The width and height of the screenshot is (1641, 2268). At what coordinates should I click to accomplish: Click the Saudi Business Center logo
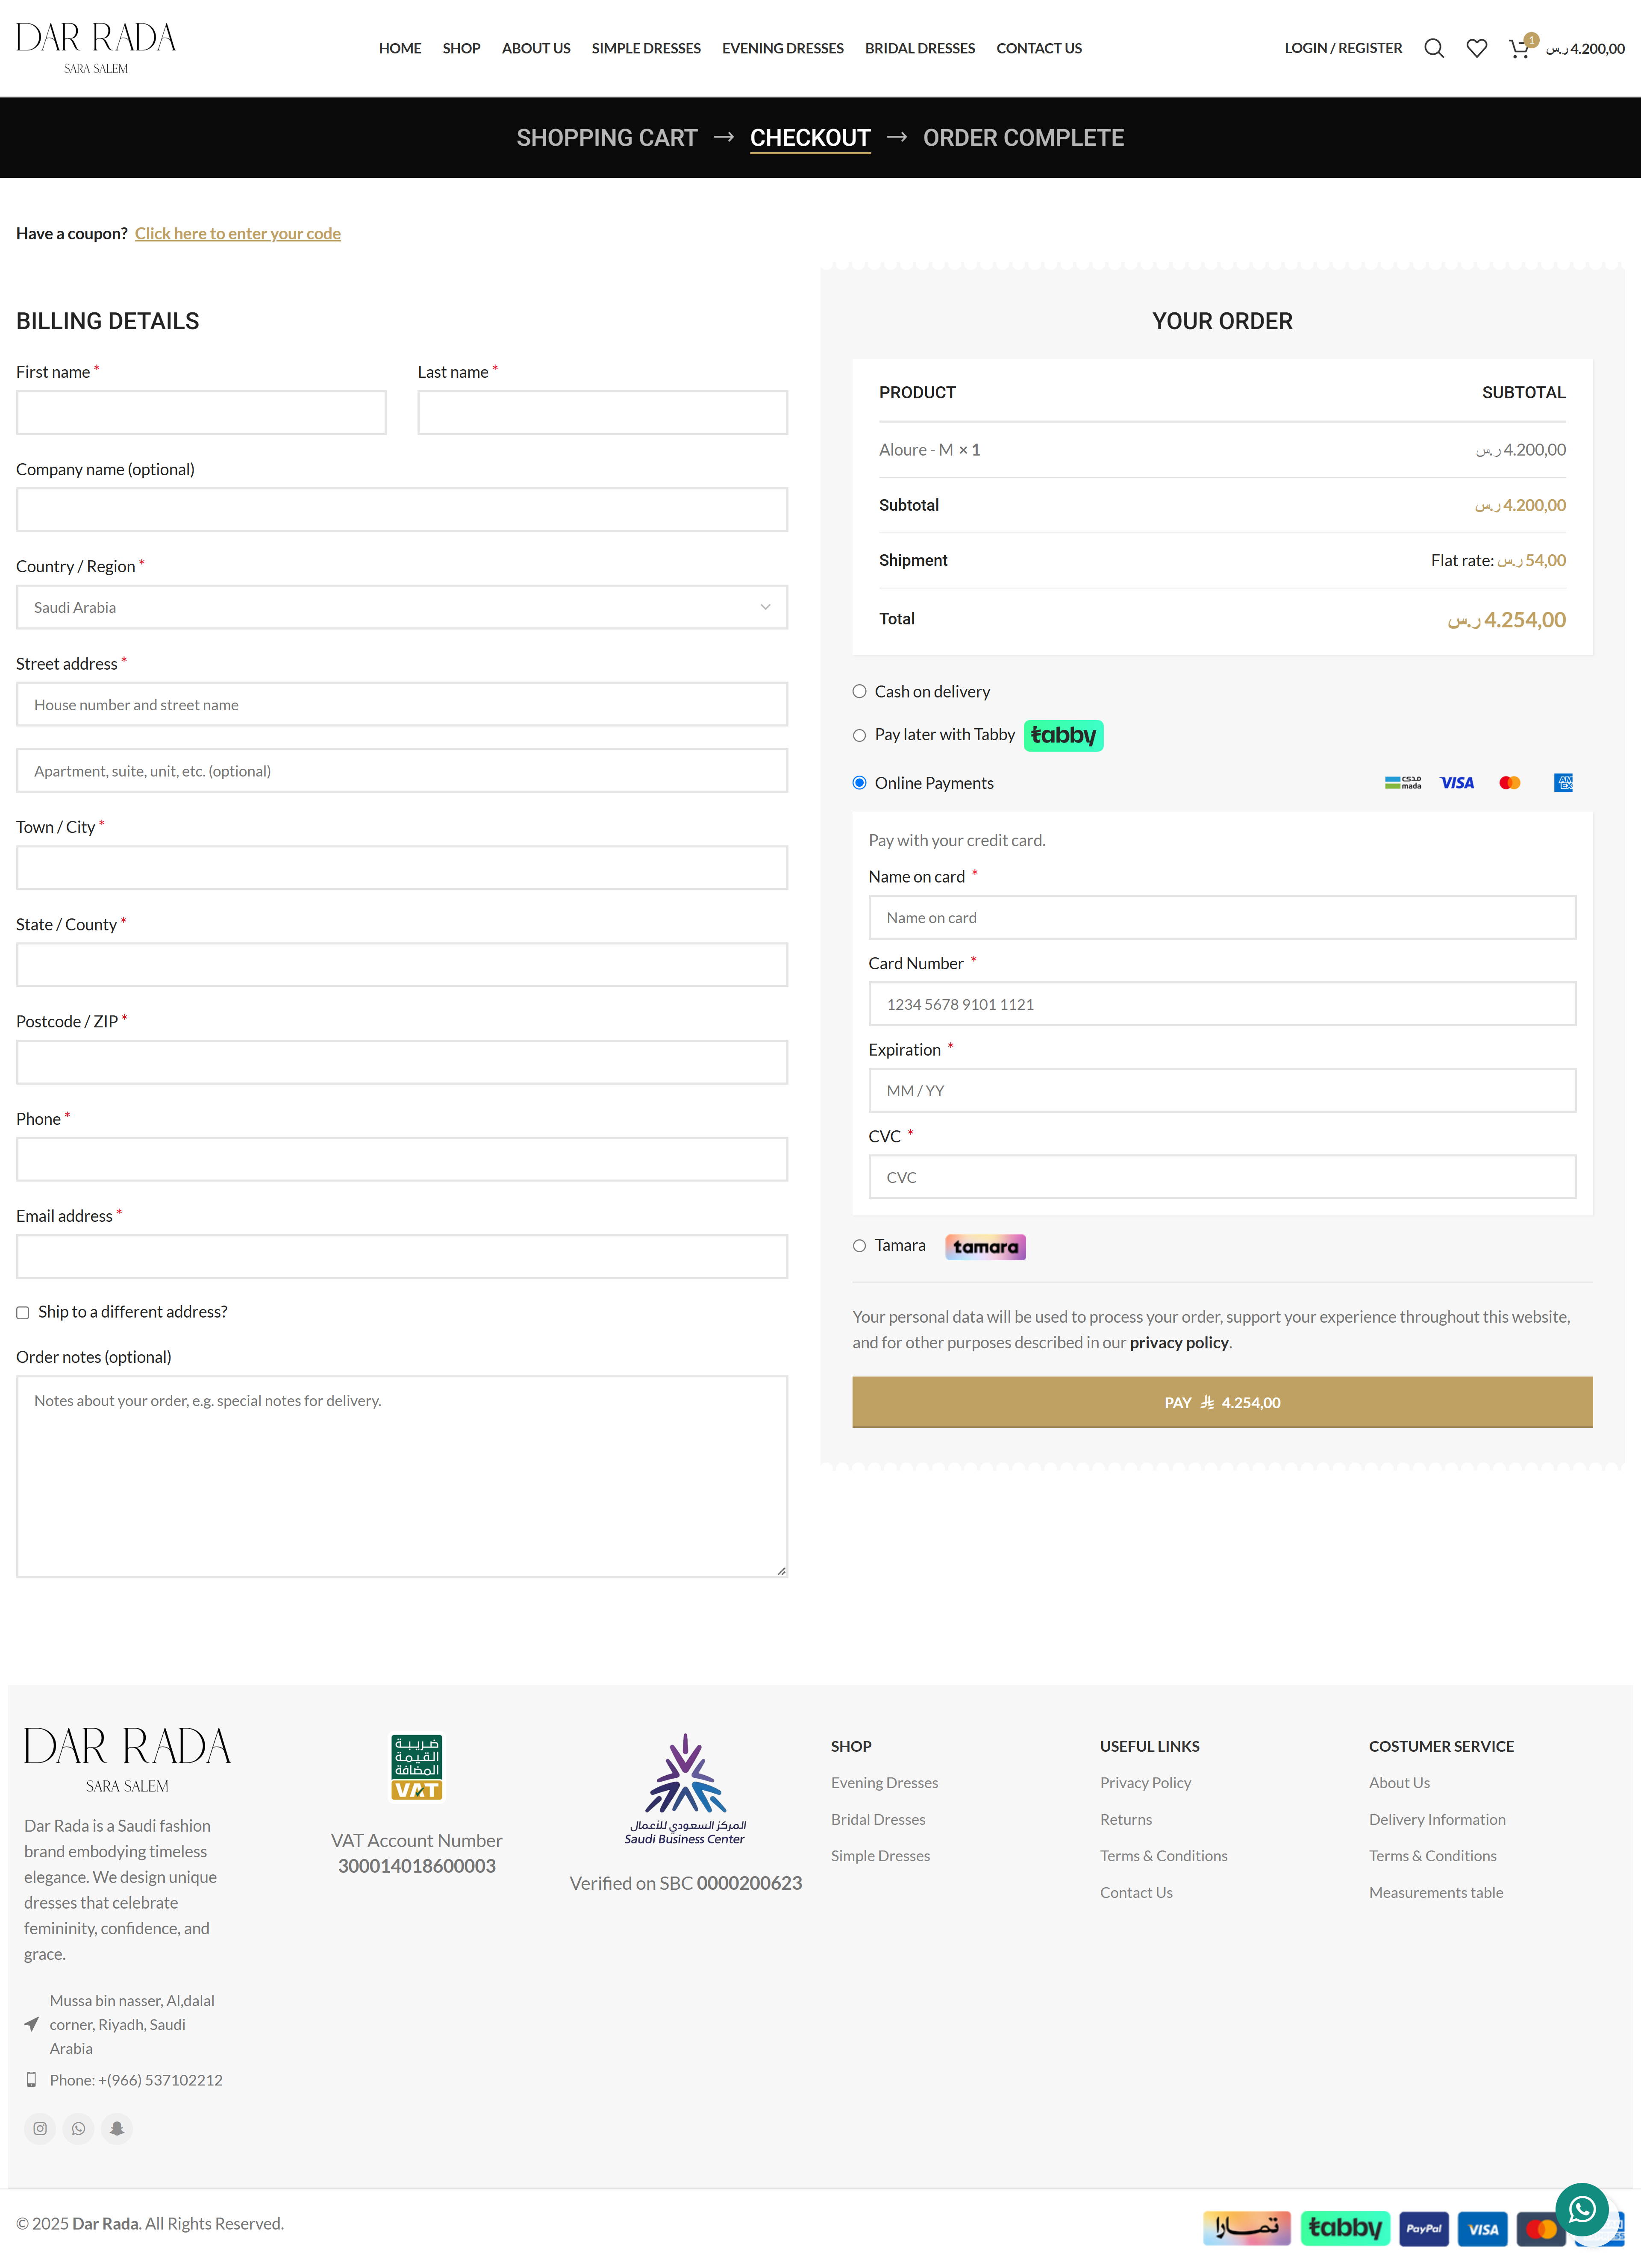click(685, 1789)
